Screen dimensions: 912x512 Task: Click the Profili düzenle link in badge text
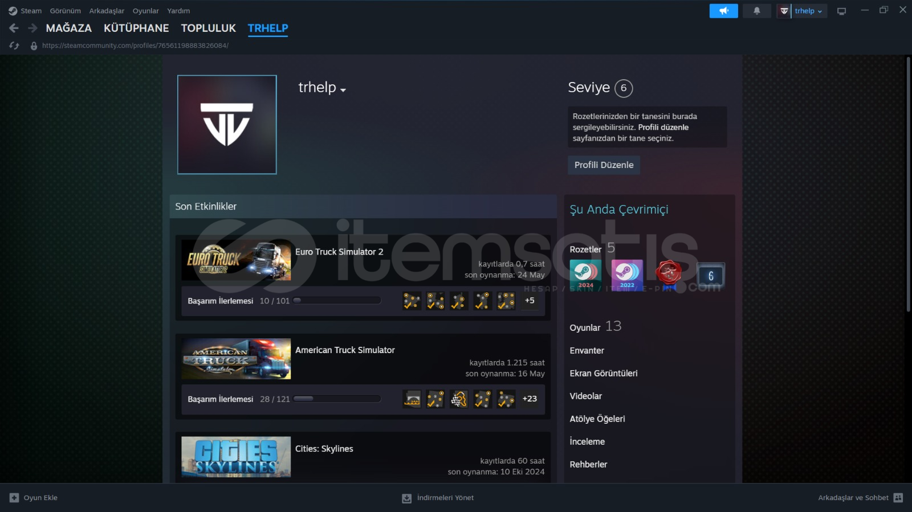point(663,127)
